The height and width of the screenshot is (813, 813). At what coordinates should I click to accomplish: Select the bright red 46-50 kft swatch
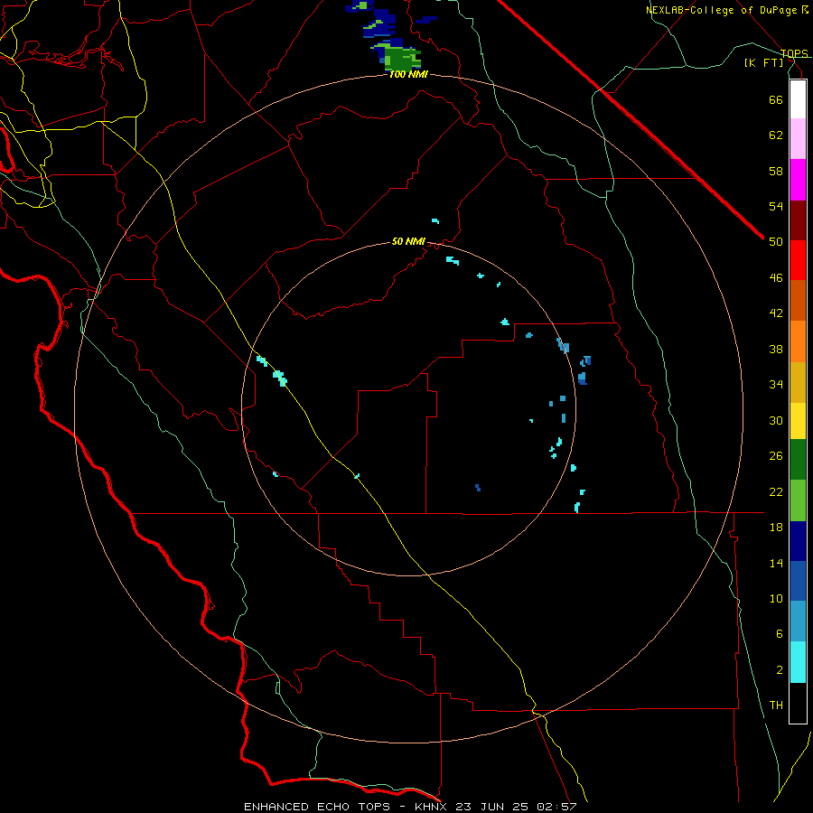[798, 260]
